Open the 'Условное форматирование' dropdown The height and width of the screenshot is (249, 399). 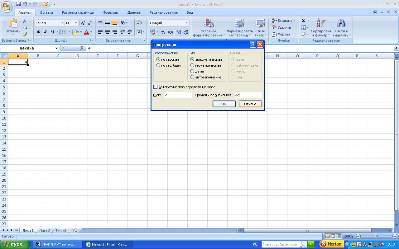coord(209,27)
